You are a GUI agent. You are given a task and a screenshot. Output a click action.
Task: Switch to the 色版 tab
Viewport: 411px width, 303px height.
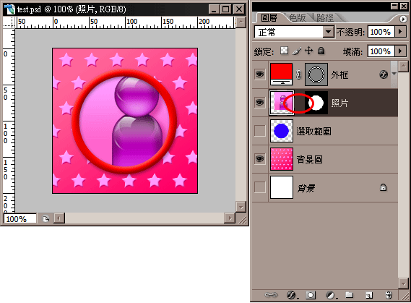(298, 18)
